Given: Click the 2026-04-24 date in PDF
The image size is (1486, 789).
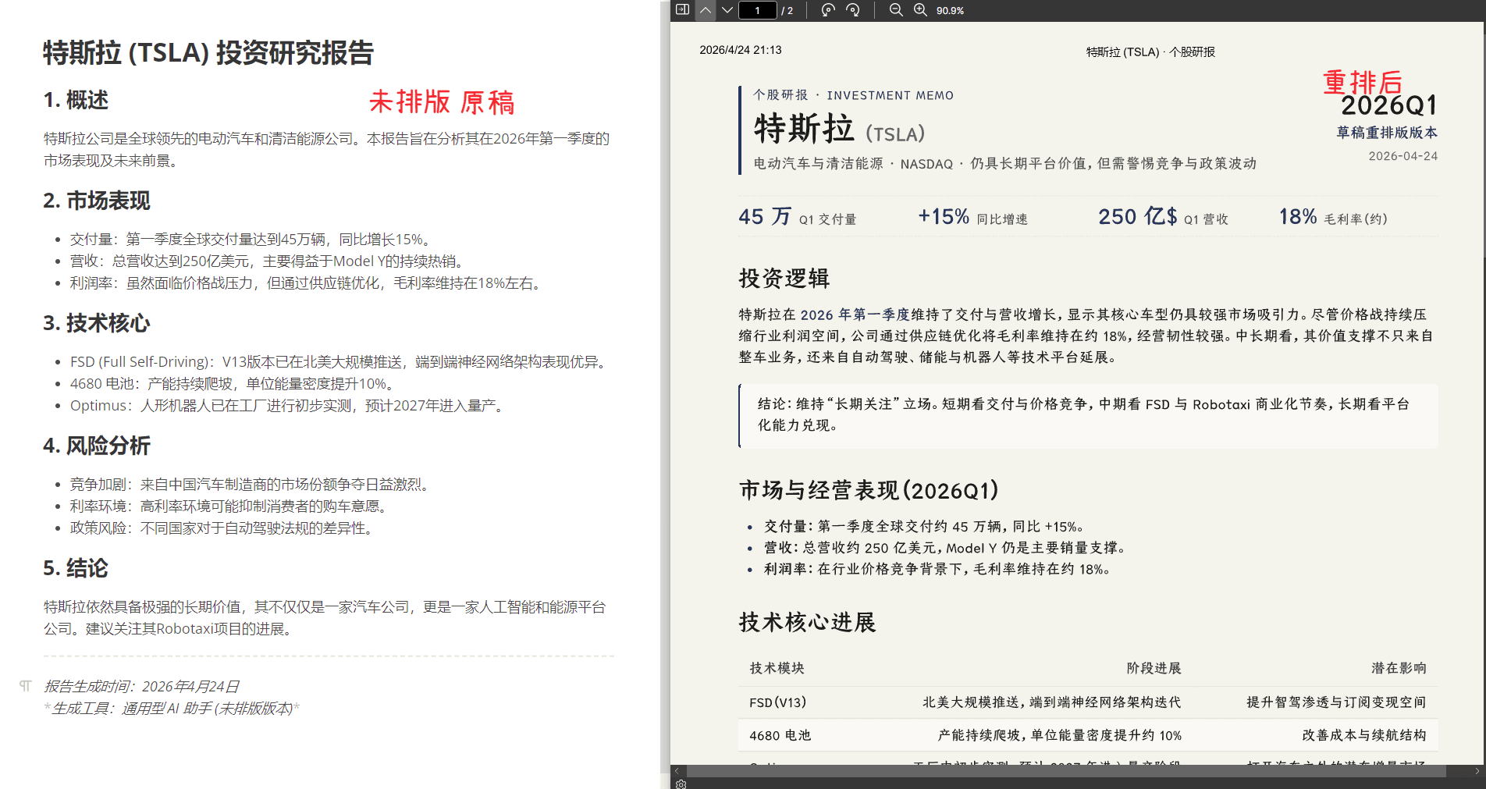Looking at the screenshot, I should 1403,156.
